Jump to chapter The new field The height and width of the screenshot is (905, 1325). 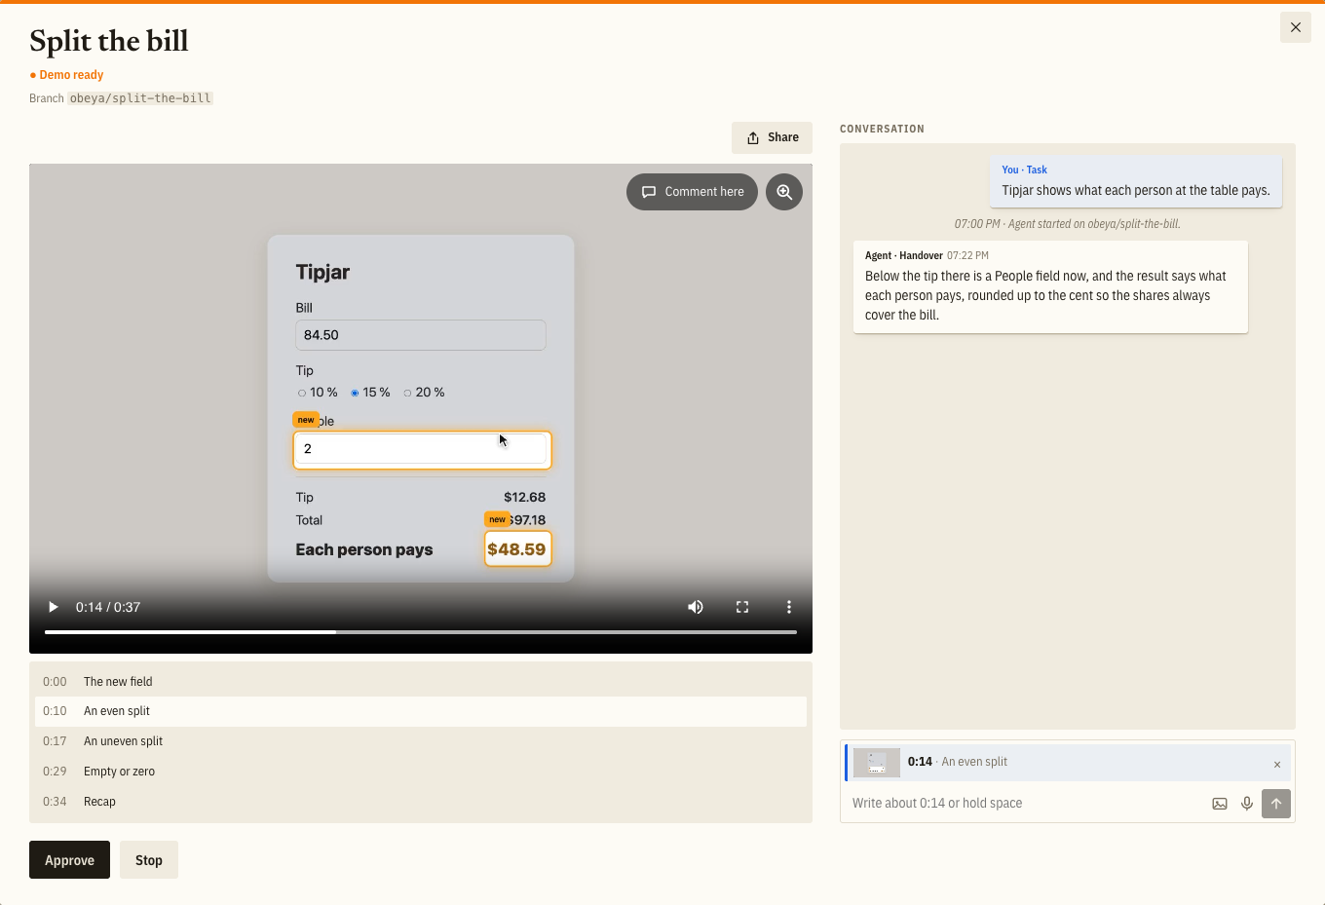421,682
